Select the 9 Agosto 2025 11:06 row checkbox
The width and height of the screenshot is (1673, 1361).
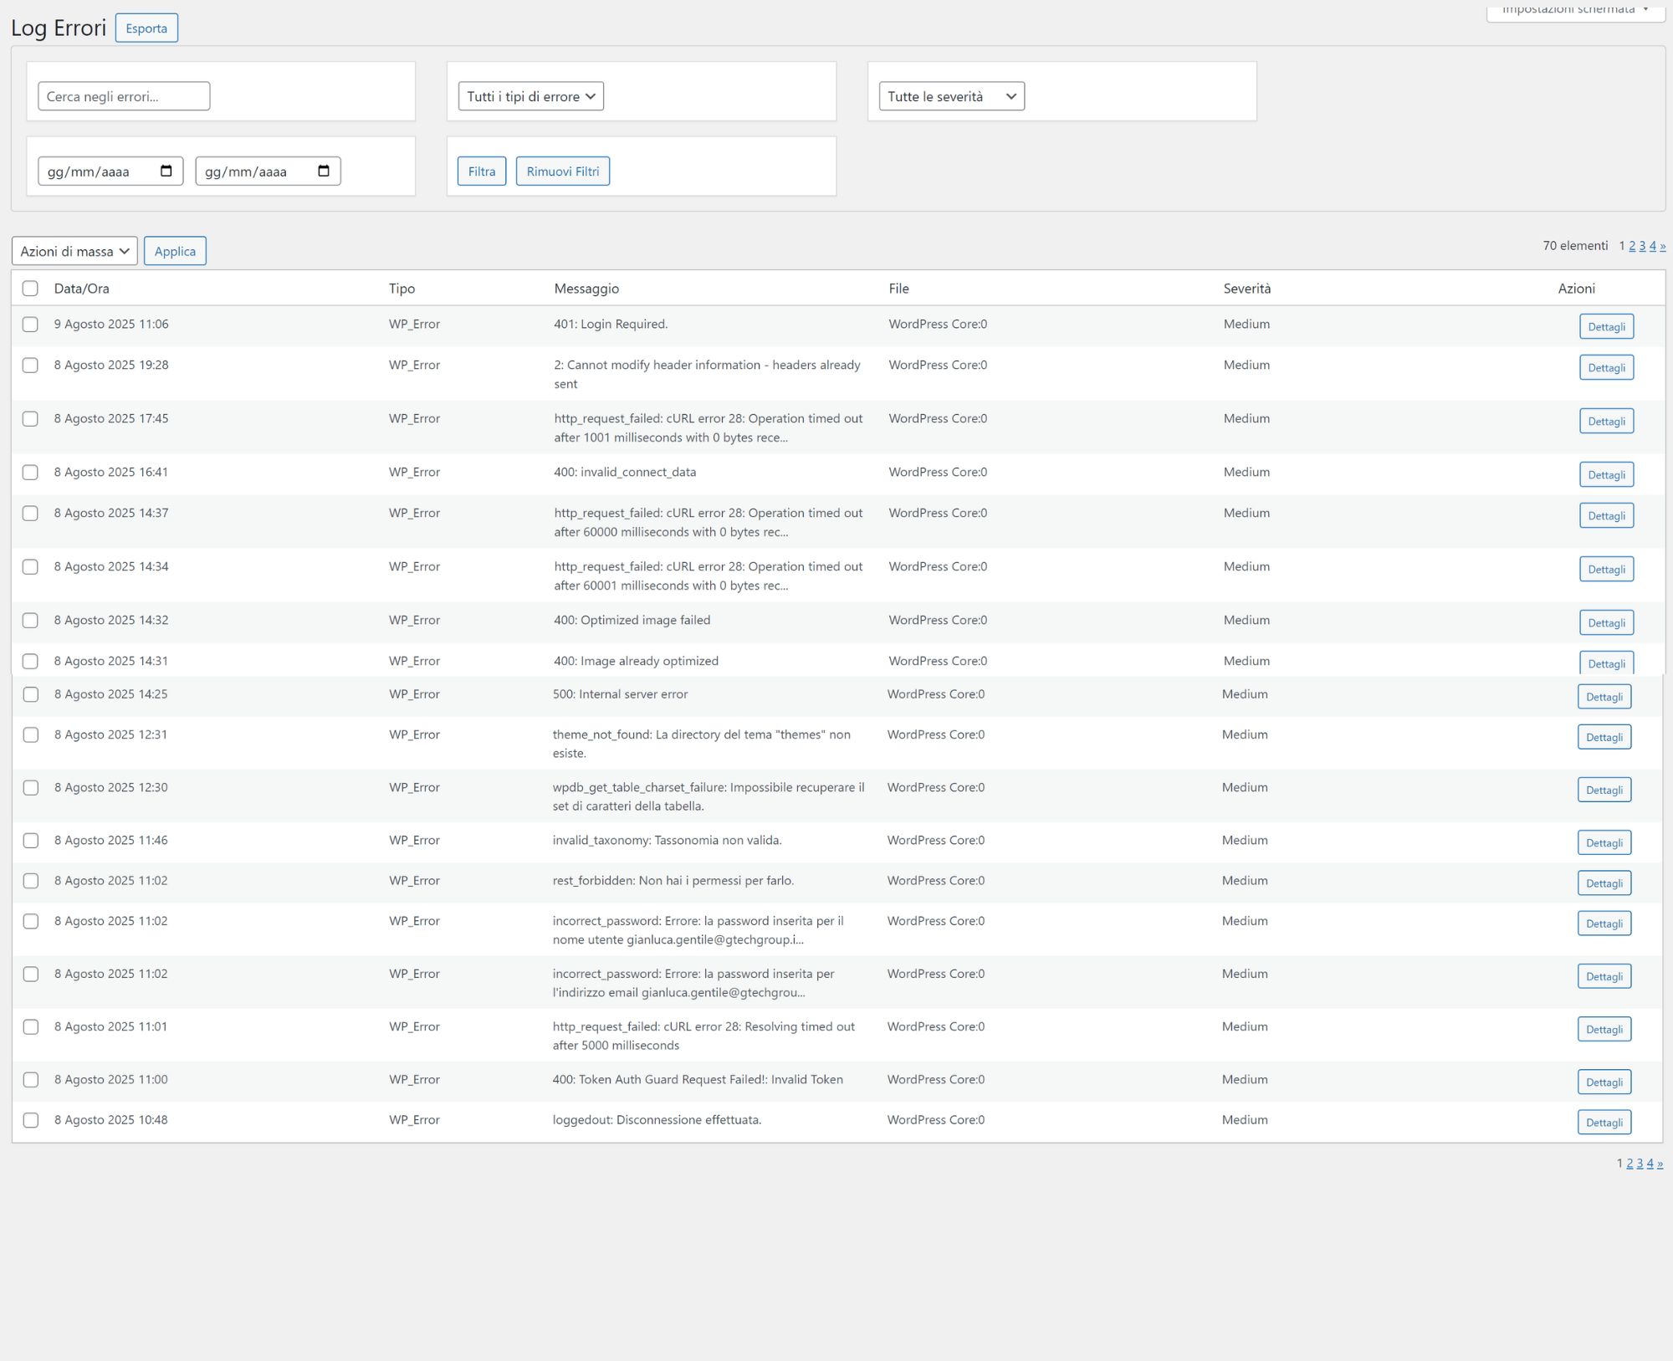pos(30,325)
